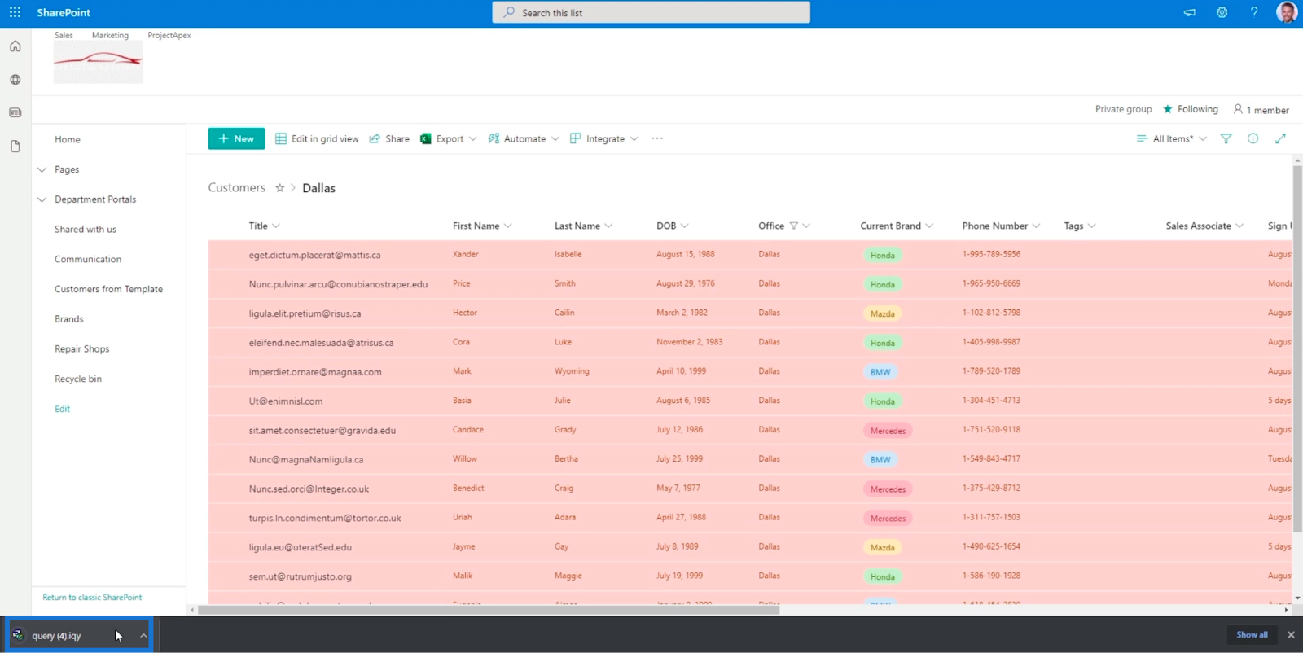The width and height of the screenshot is (1303, 653).
Task: Open item imperdiet.ornare@magnaa.com
Action: point(315,373)
